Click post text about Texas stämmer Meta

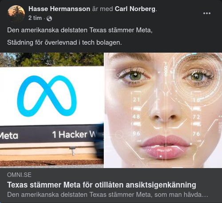click(x=80, y=30)
